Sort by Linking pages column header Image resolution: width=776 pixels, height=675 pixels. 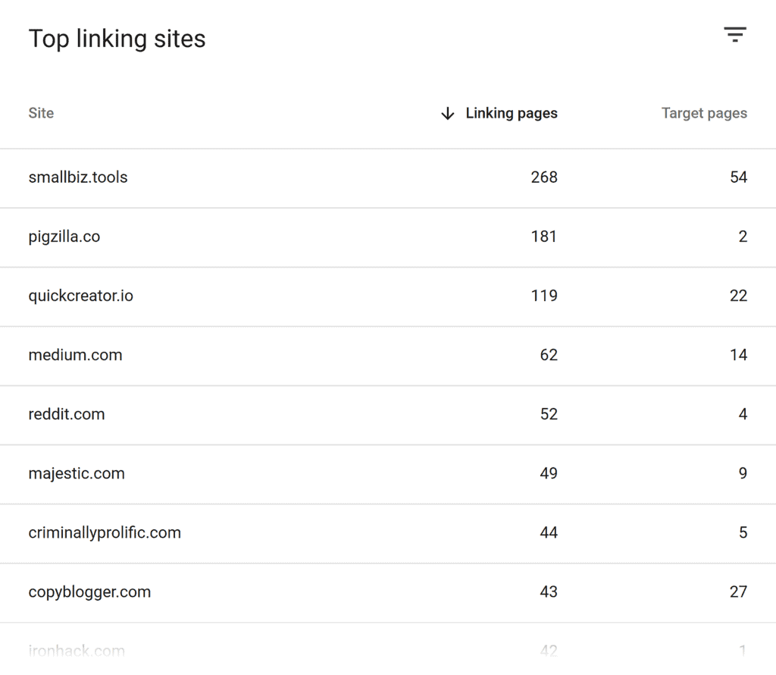(x=512, y=114)
